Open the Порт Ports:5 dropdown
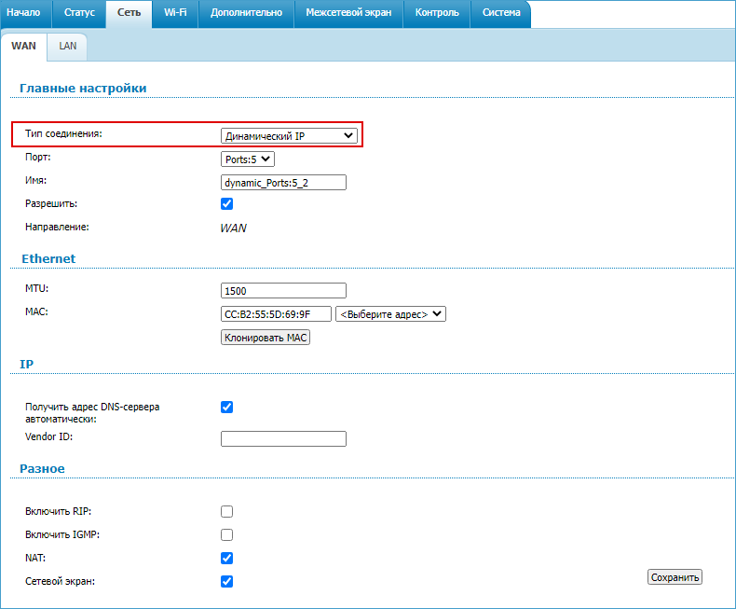The height and width of the screenshot is (609, 736). (x=248, y=159)
